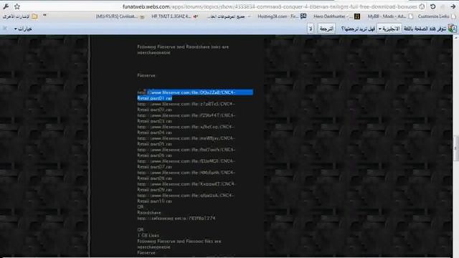The image size is (459, 258).
Task: Open the Hosting24.com bookmark
Action: 282,16
